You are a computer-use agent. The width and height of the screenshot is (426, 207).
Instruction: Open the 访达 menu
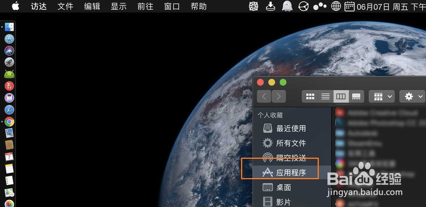39,6
